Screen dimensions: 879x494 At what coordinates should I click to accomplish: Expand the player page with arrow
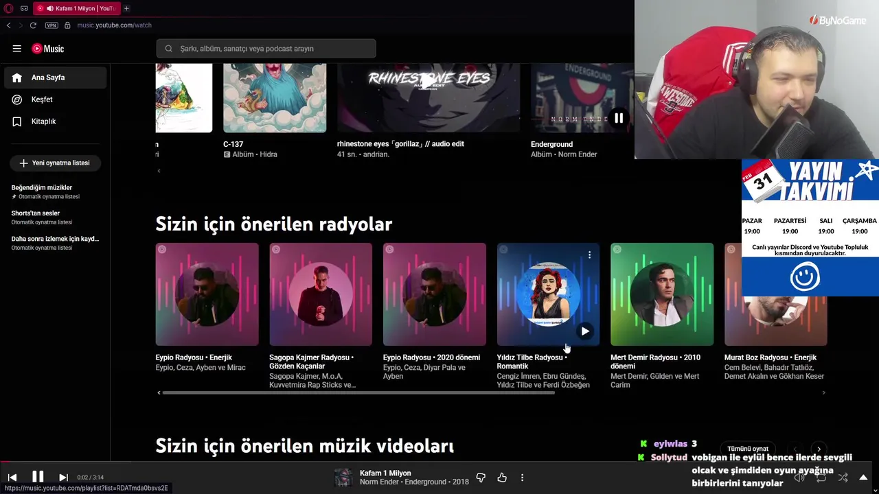tap(863, 478)
